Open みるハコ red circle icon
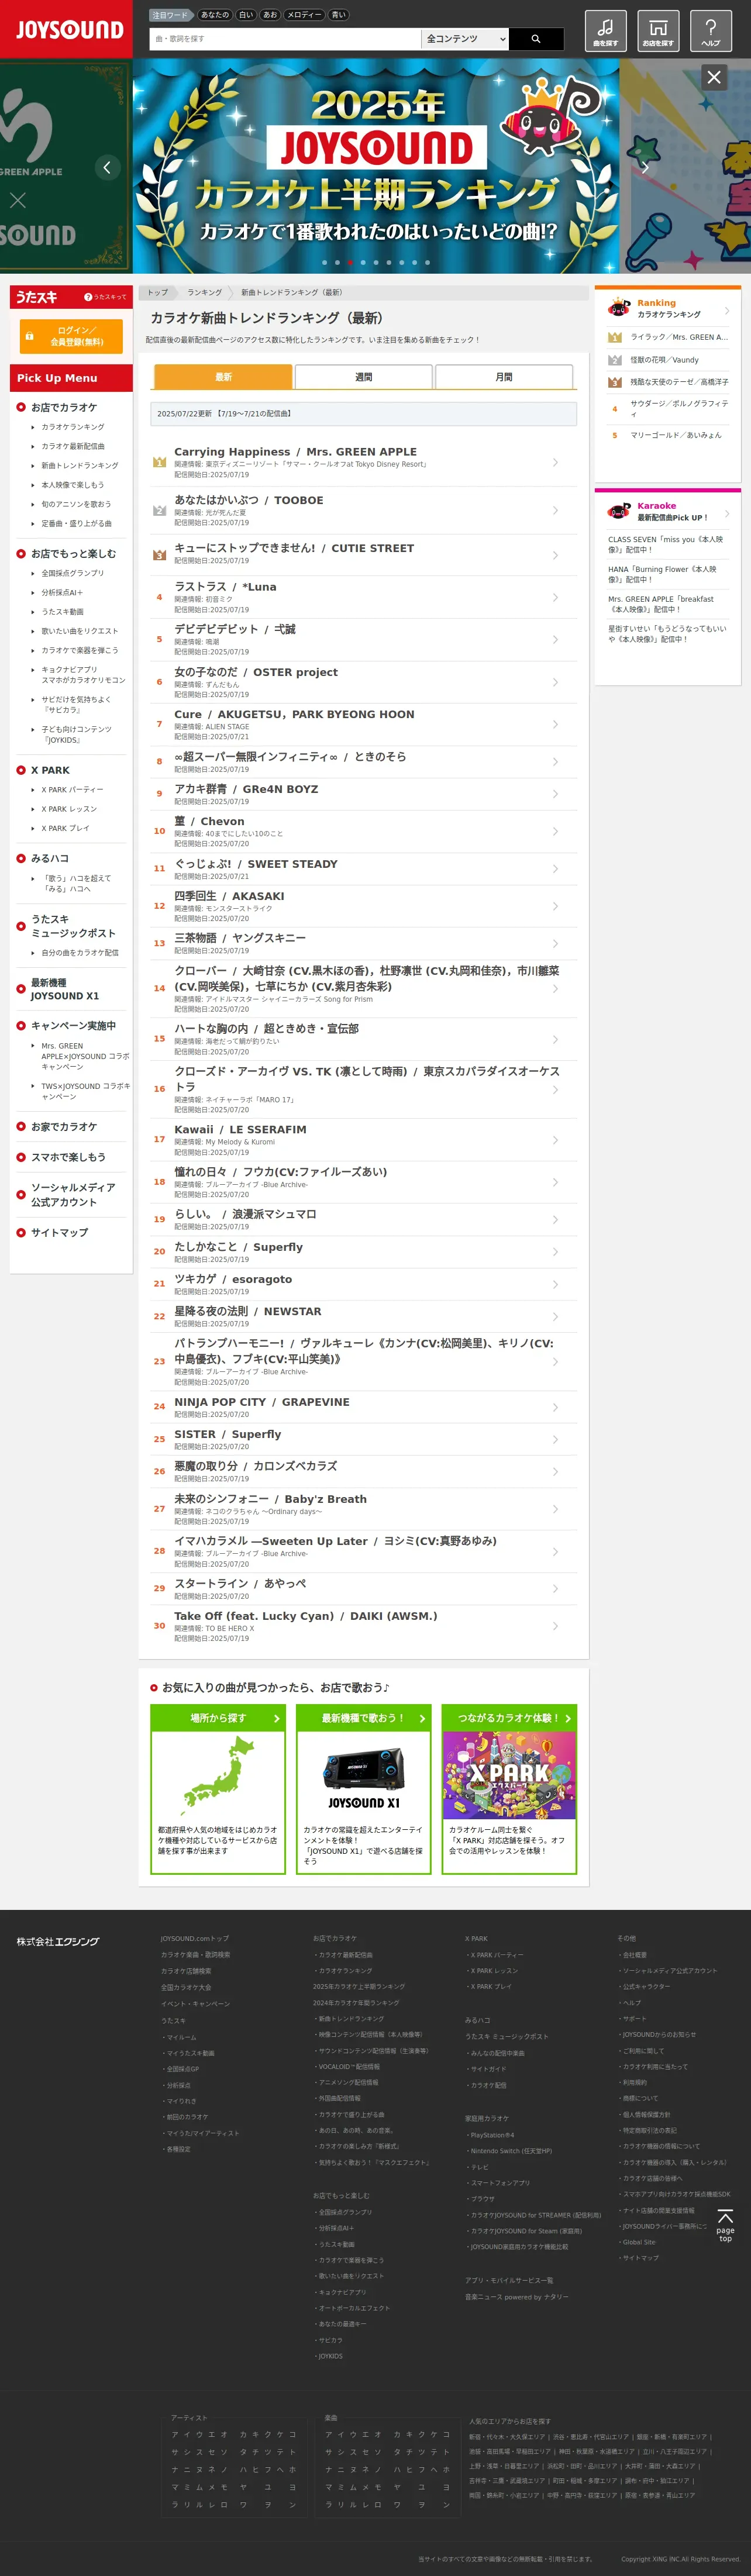This screenshot has height=2576, width=751. click(x=21, y=858)
